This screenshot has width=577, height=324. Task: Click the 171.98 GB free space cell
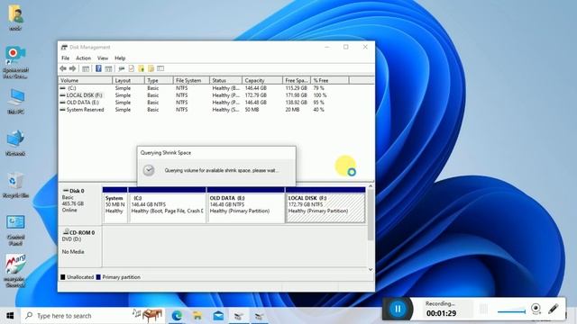pos(297,95)
